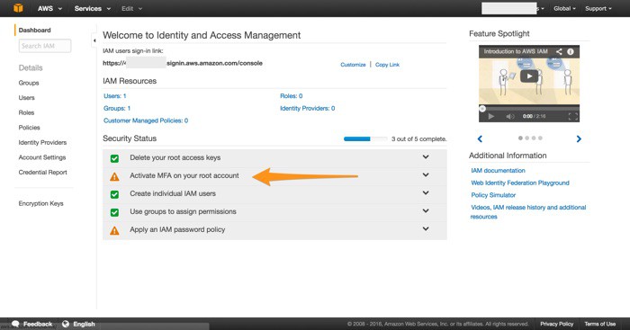The height and width of the screenshot is (330, 630).
Task: Open Customer Managed Policies: 0 link
Action: 146,120
